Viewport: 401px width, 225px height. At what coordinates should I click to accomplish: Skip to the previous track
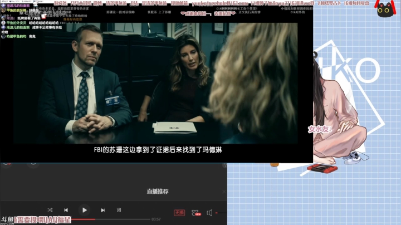point(66,210)
